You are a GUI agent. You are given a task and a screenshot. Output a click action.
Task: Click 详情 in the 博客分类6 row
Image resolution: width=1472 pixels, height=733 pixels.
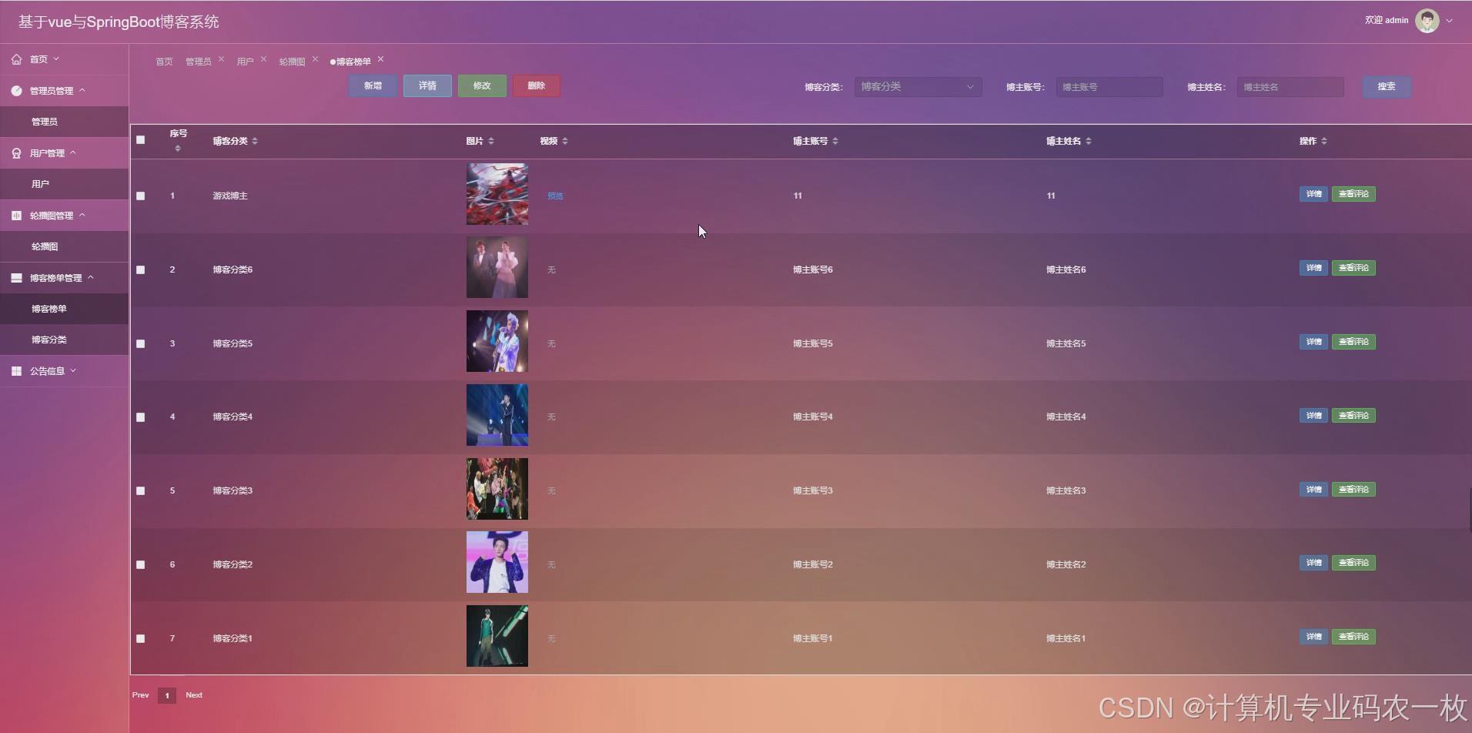coord(1313,268)
